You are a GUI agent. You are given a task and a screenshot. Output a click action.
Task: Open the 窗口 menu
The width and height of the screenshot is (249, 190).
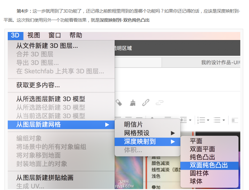(x=55, y=36)
